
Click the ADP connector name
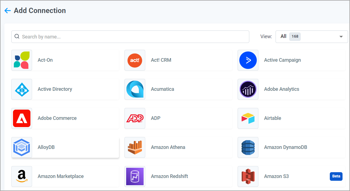click(155, 118)
